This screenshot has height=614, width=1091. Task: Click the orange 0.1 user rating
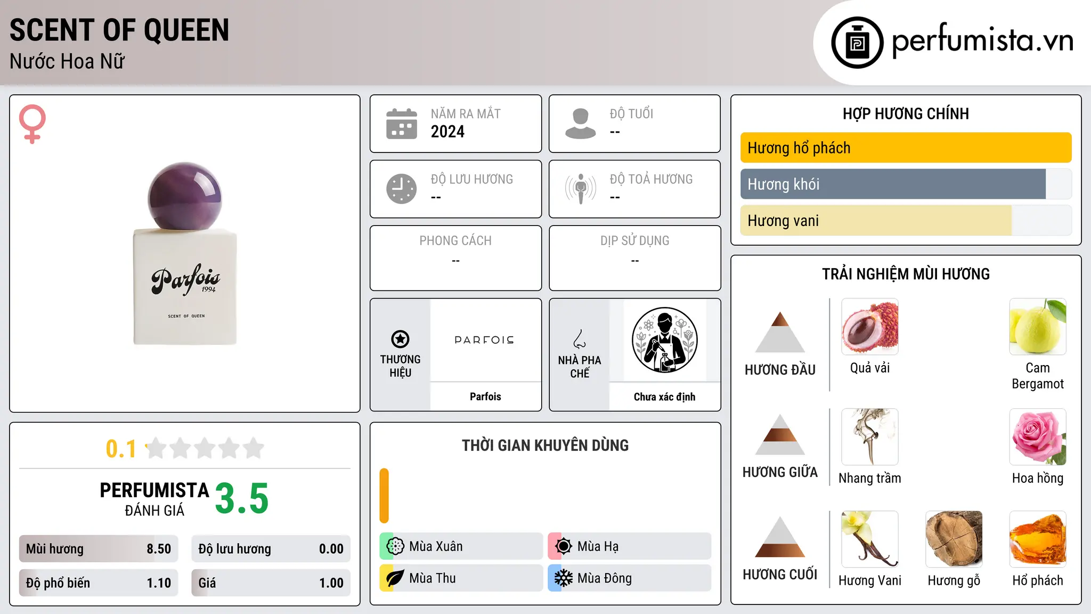tap(121, 449)
